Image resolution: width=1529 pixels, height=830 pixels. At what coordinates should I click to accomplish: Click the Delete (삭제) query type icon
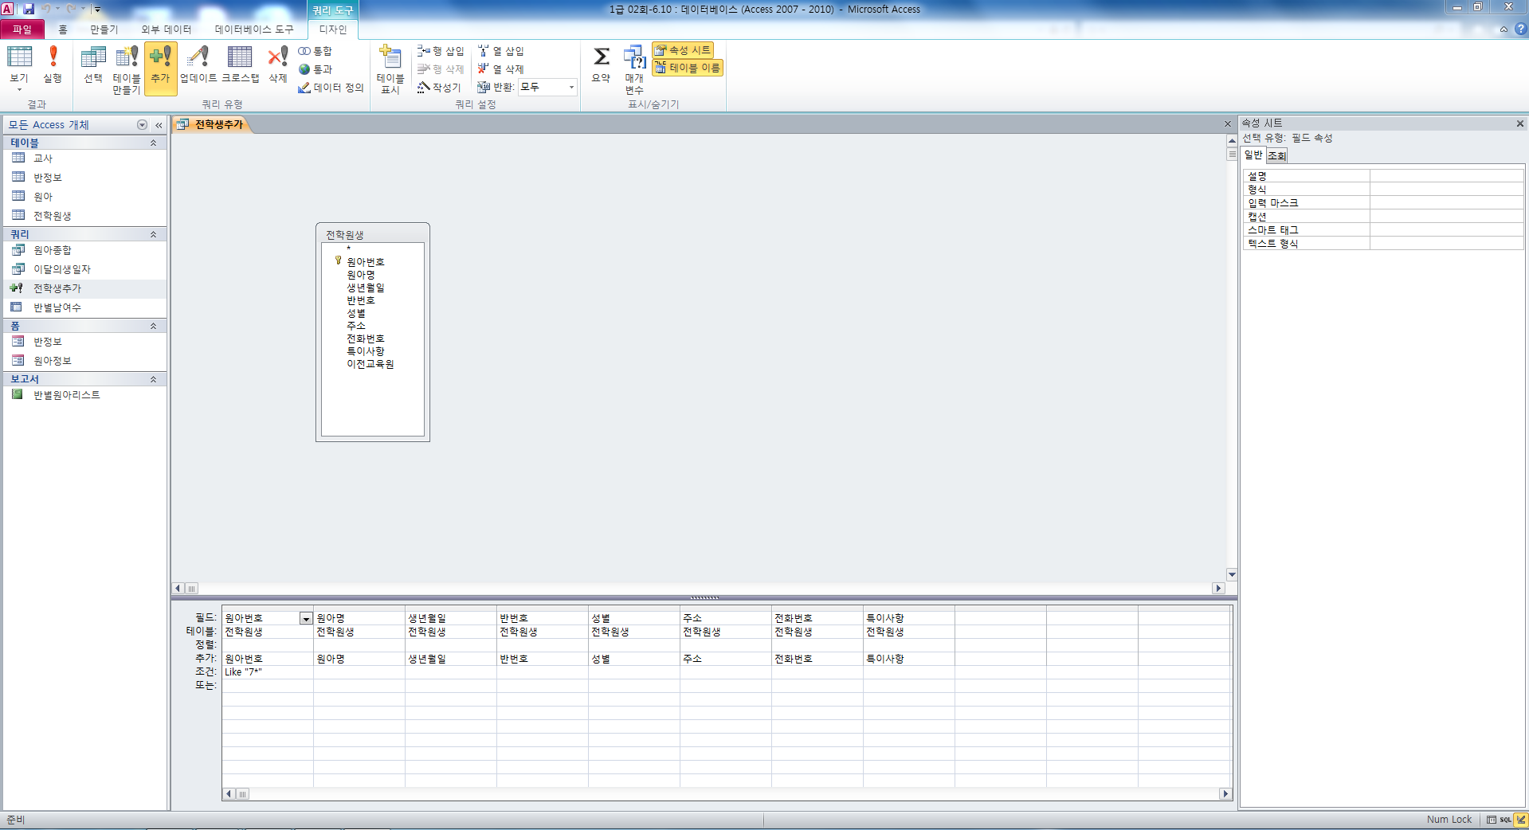coord(277,65)
